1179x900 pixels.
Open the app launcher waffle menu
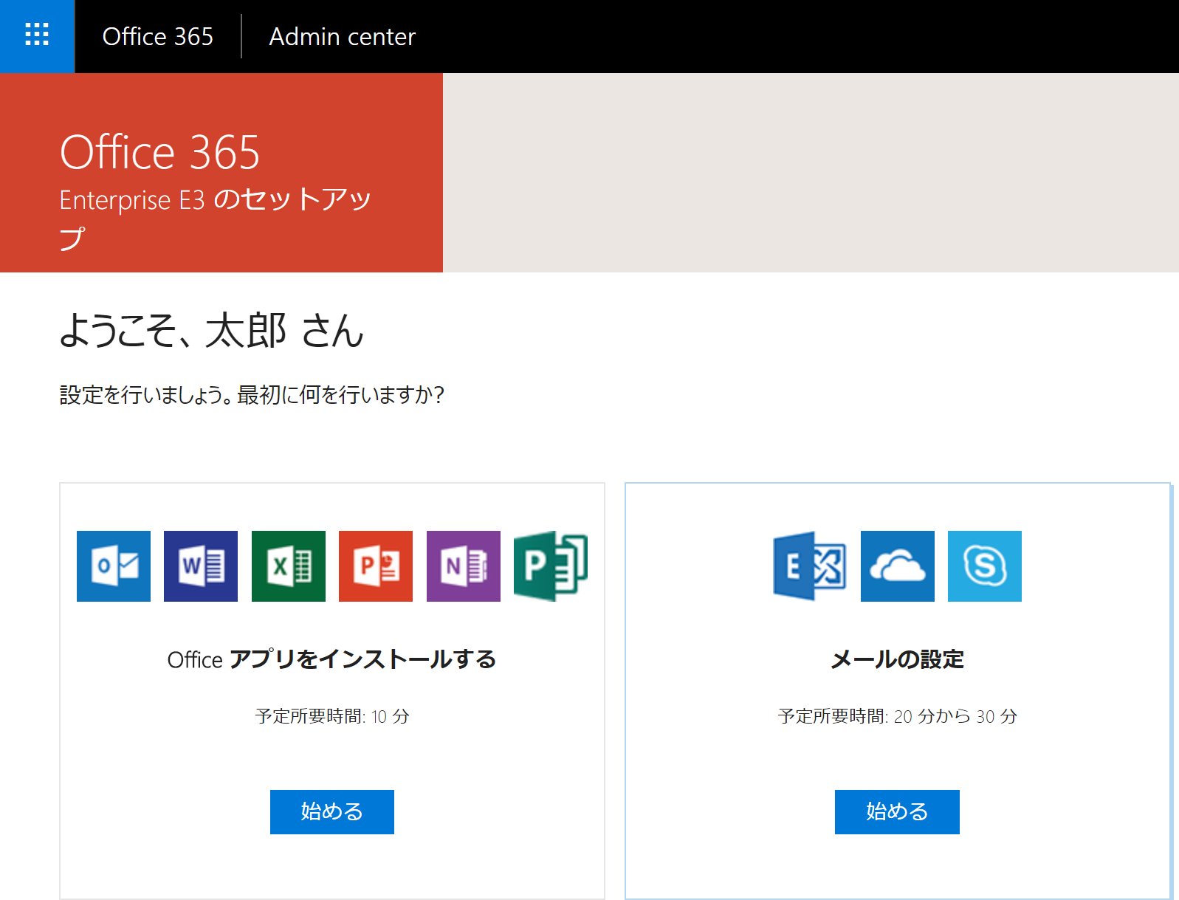tap(37, 35)
